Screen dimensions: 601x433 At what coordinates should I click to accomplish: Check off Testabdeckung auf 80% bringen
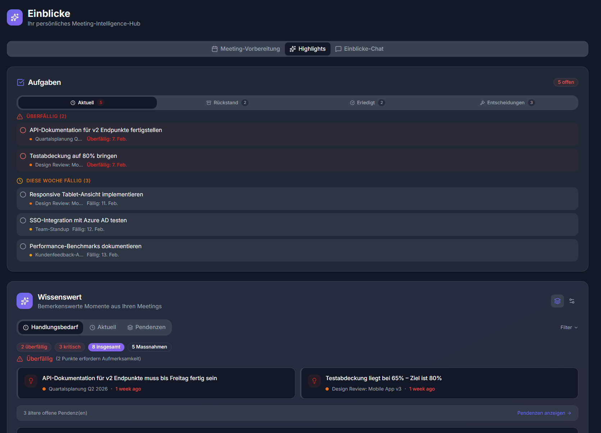(23, 156)
